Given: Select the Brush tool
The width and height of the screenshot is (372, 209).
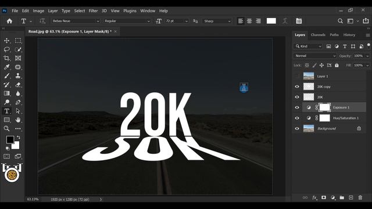Looking at the screenshot, I should [x=6, y=76].
